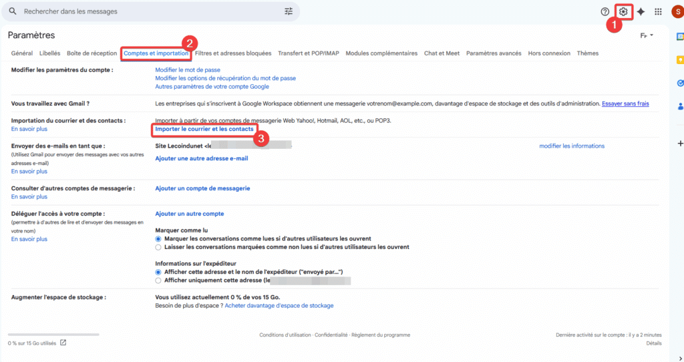
Task: Click the plus to get side panel add-ons
Action: click(x=680, y=144)
